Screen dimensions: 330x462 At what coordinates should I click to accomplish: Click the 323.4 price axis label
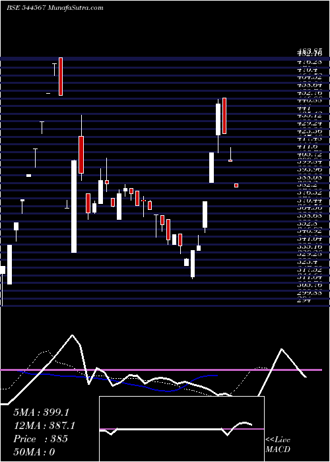tap(308, 261)
